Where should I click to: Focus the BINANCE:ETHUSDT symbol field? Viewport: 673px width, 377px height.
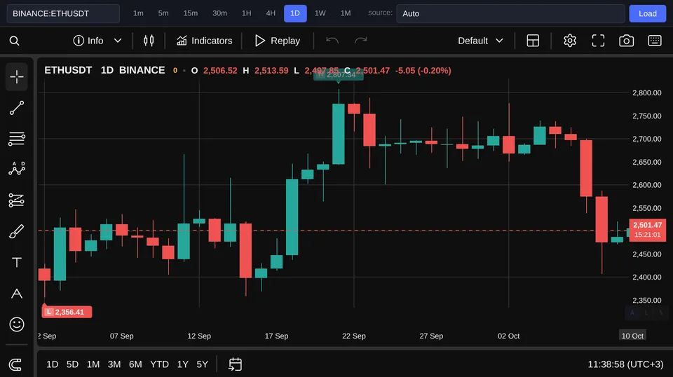point(63,13)
